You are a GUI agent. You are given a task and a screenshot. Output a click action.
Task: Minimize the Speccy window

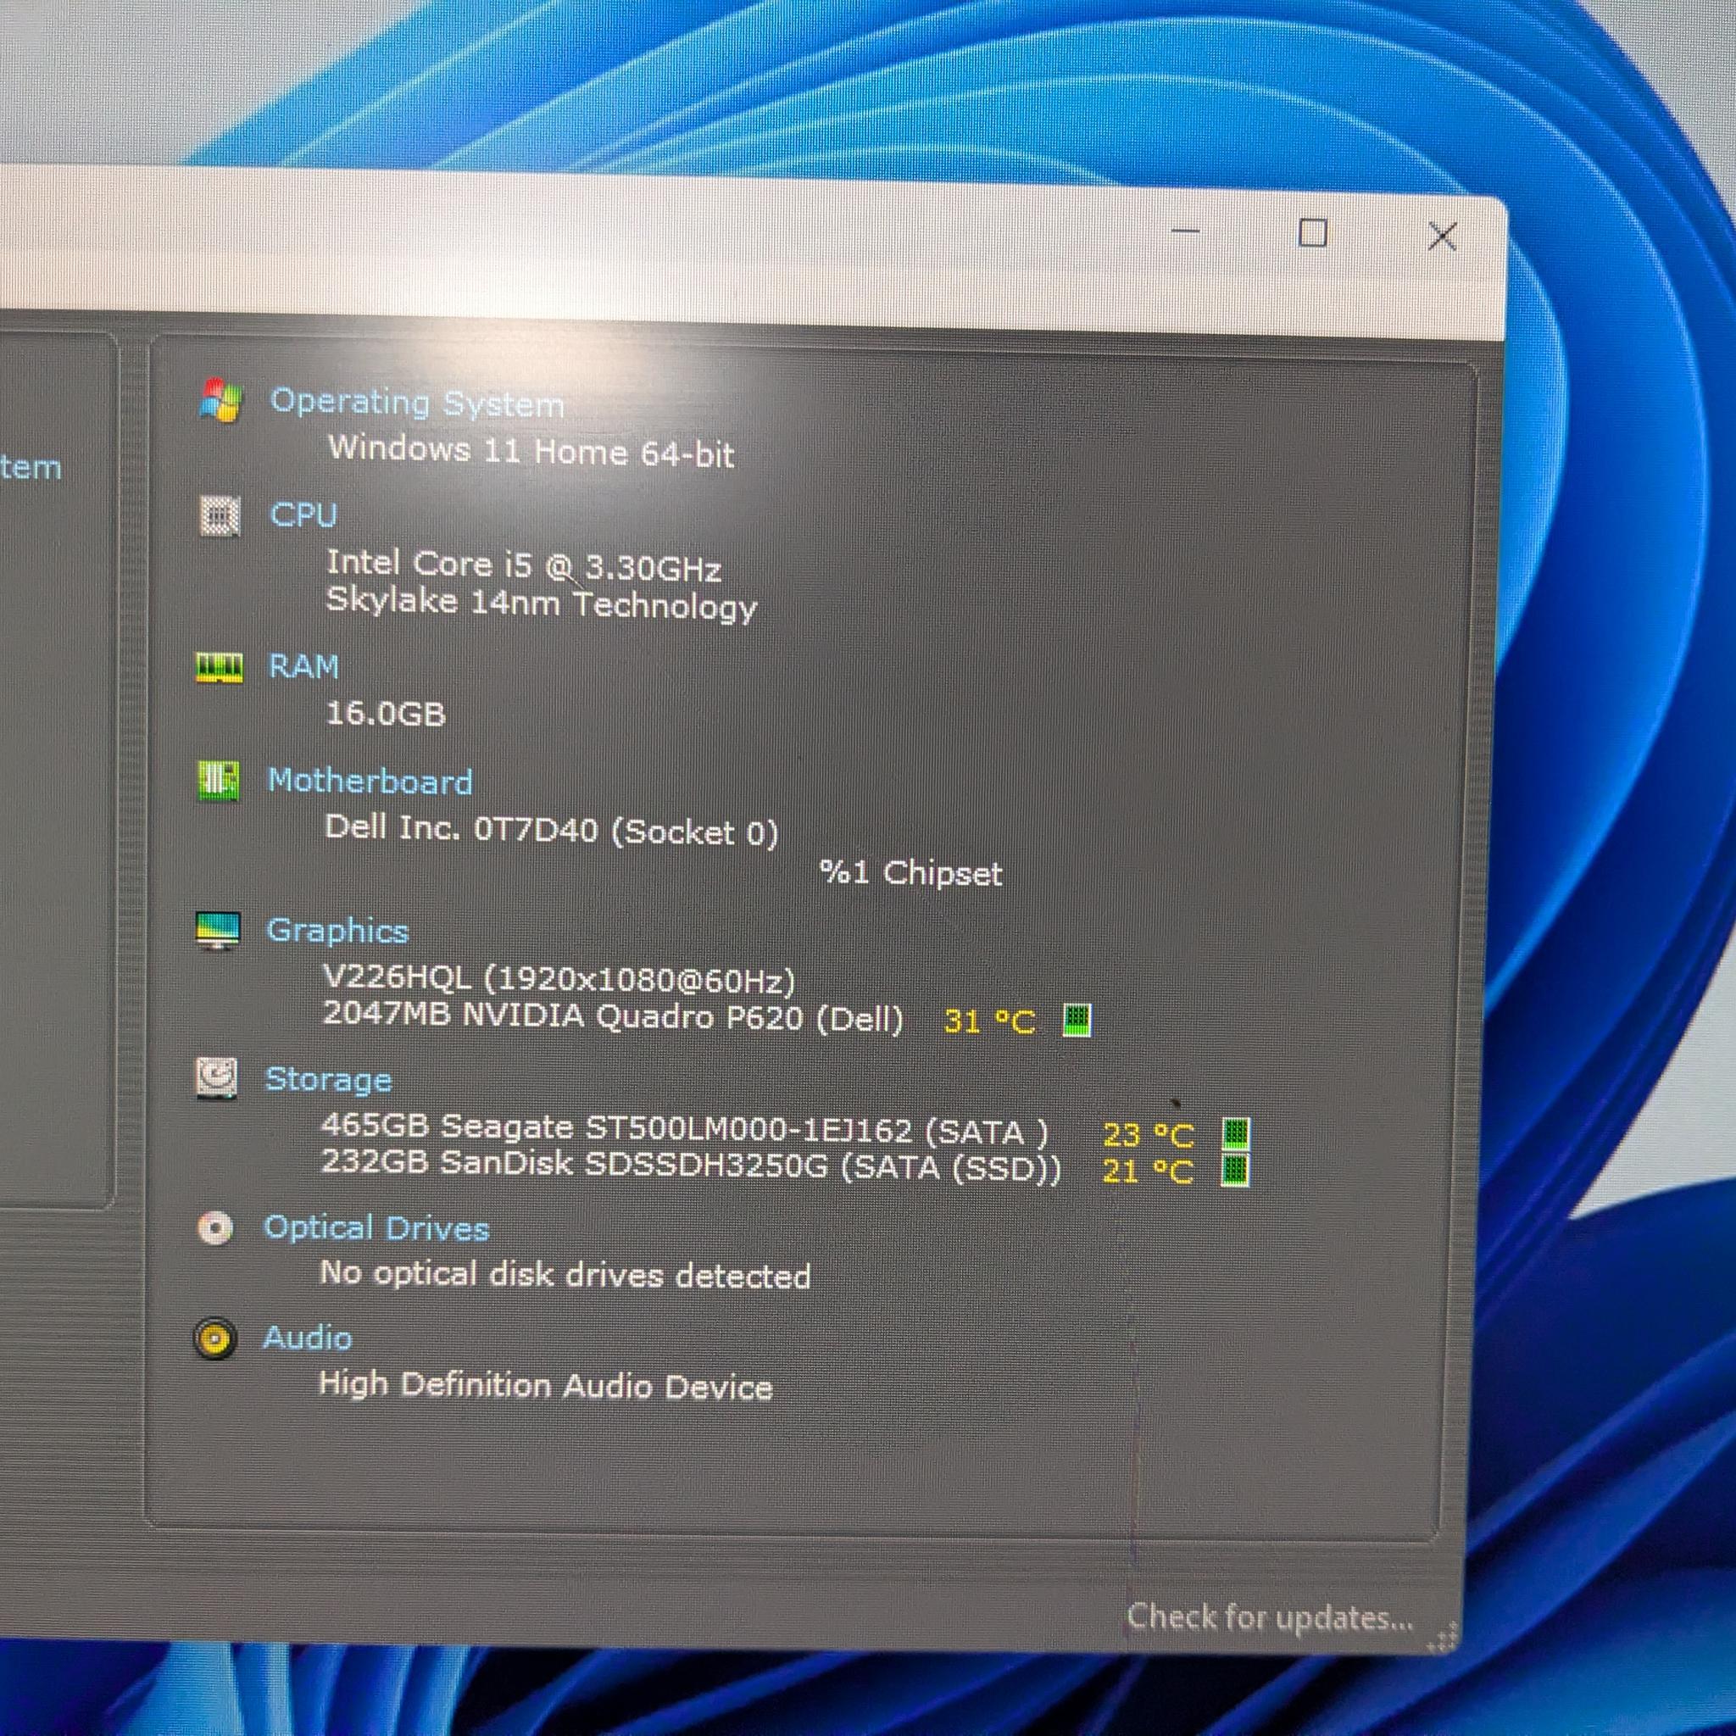(1185, 231)
